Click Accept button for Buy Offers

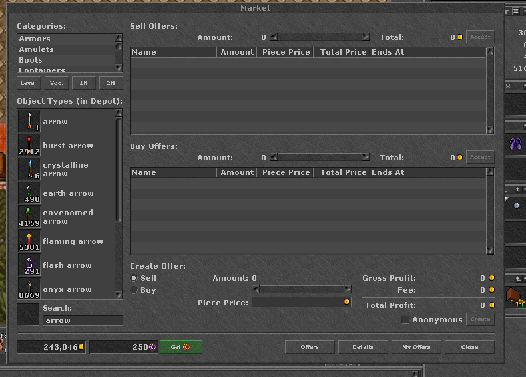tap(480, 157)
